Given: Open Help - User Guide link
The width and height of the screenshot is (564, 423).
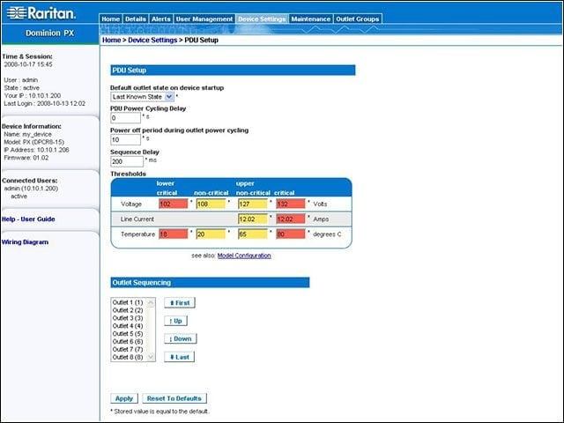Looking at the screenshot, I should [x=28, y=219].
